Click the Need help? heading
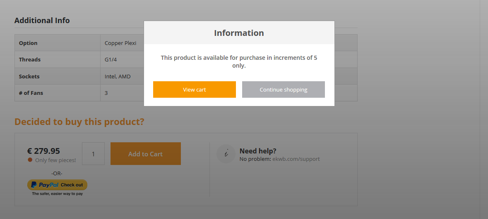The width and height of the screenshot is (488, 219). point(258,151)
